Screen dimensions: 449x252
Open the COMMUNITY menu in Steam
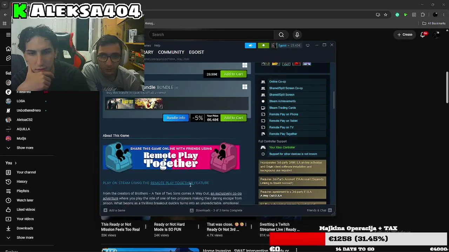point(171,52)
